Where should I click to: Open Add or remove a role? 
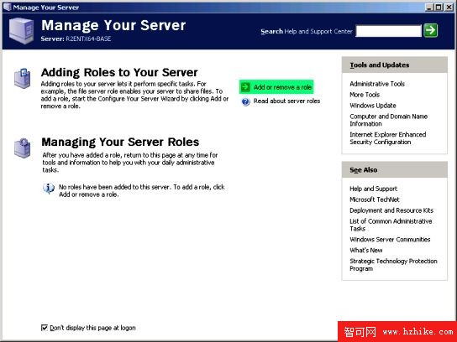[282, 87]
